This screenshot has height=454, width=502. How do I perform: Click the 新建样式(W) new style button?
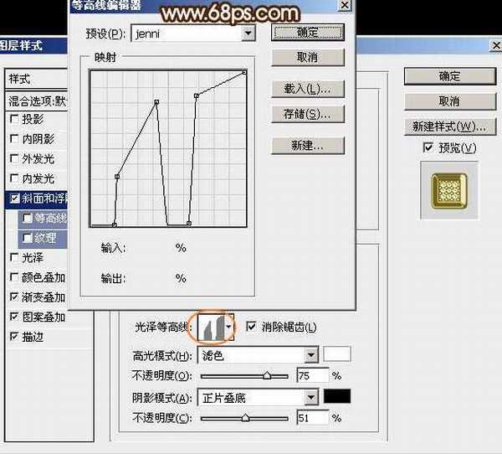pyautogui.click(x=450, y=126)
